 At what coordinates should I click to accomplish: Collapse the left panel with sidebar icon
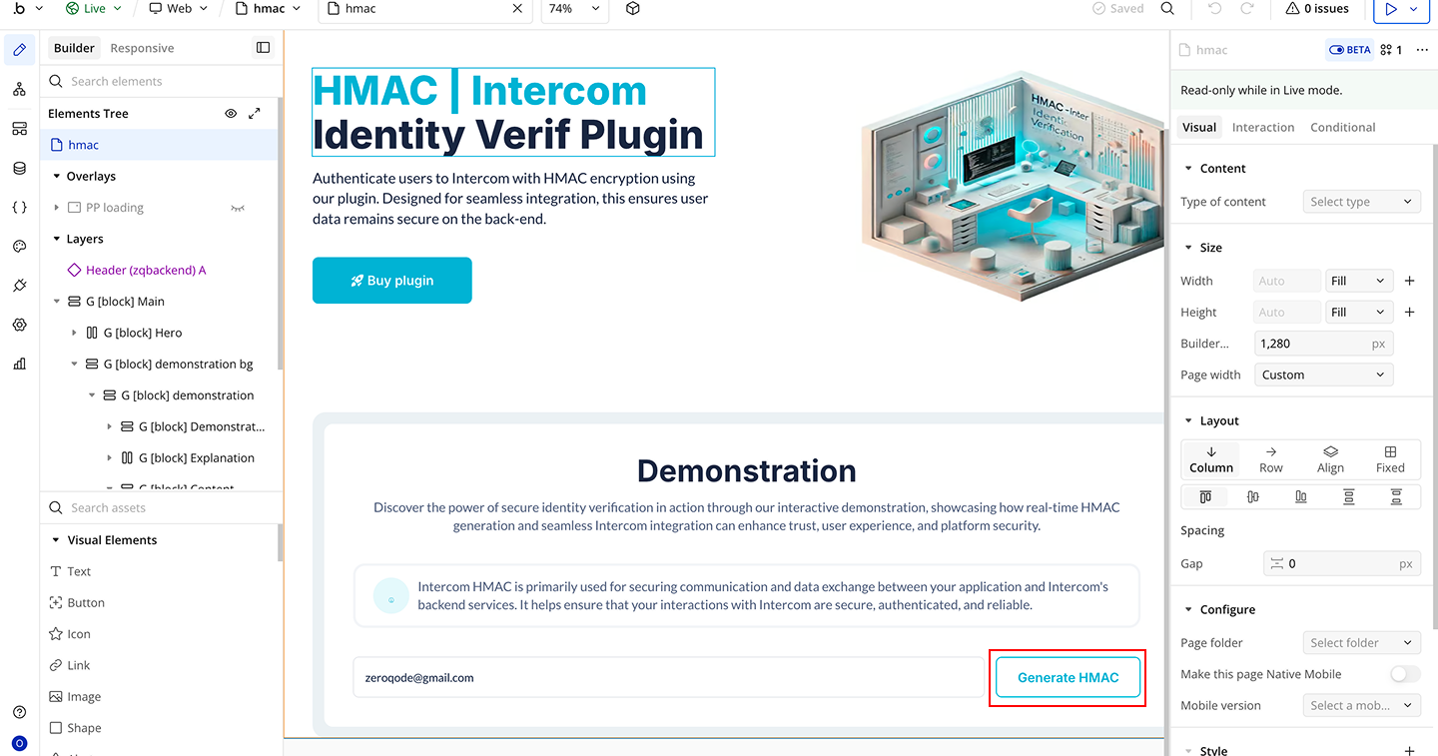263,48
